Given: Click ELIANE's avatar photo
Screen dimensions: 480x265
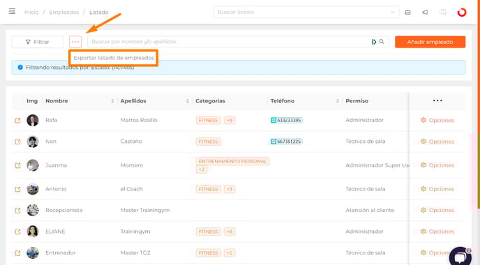Looking at the screenshot, I should pos(33,232).
